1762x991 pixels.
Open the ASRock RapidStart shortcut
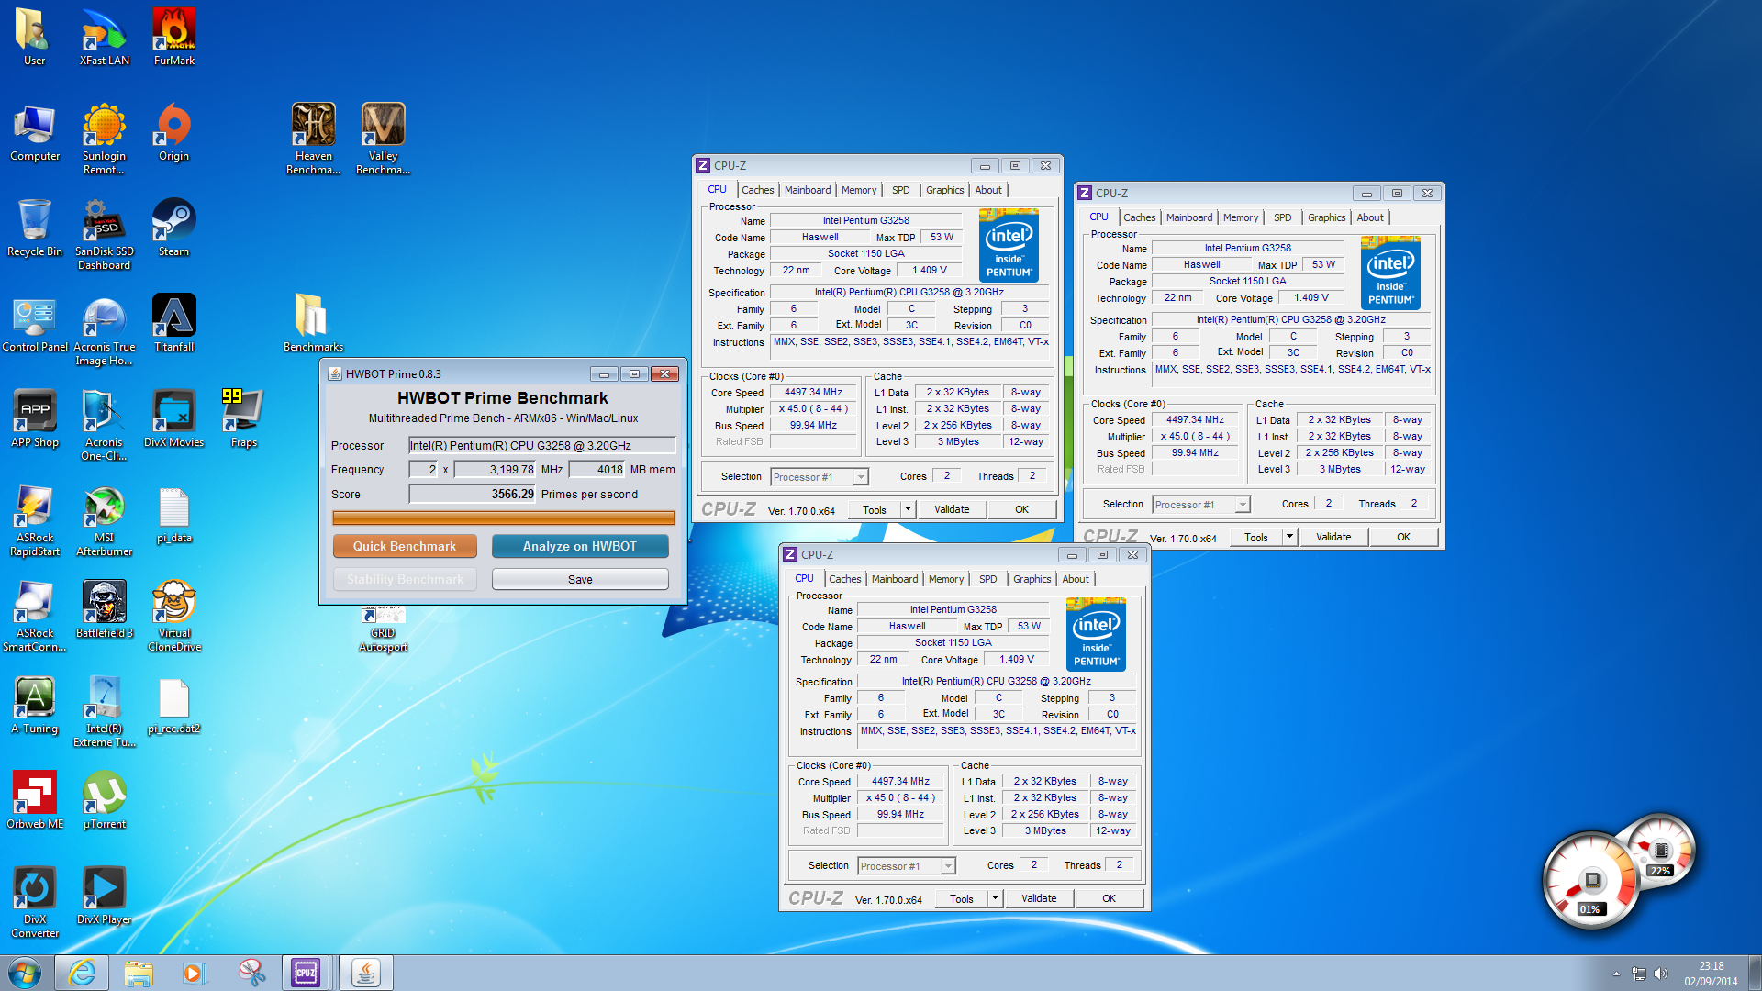pos(35,521)
